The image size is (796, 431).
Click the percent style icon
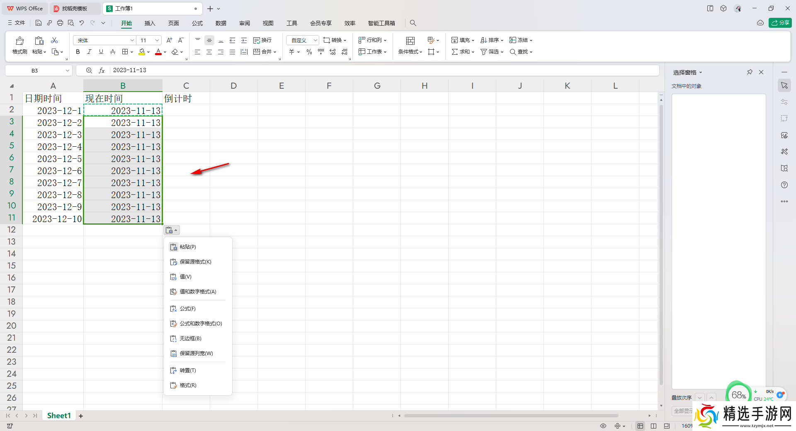[309, 52]
